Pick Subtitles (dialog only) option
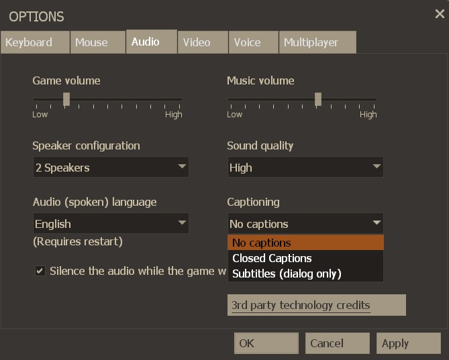 point(305,274)
